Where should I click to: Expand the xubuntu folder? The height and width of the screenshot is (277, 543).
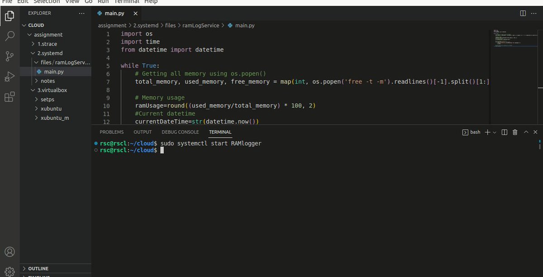pos(56,108)
